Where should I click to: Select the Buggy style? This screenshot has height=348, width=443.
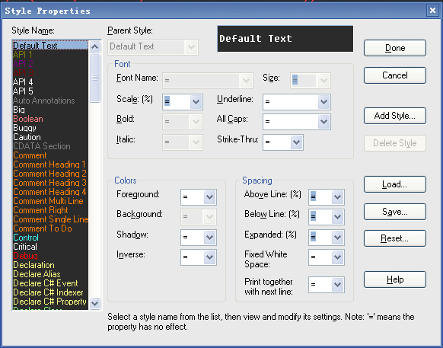click(50, 128)
